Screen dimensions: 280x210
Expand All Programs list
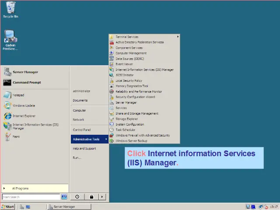35,189
